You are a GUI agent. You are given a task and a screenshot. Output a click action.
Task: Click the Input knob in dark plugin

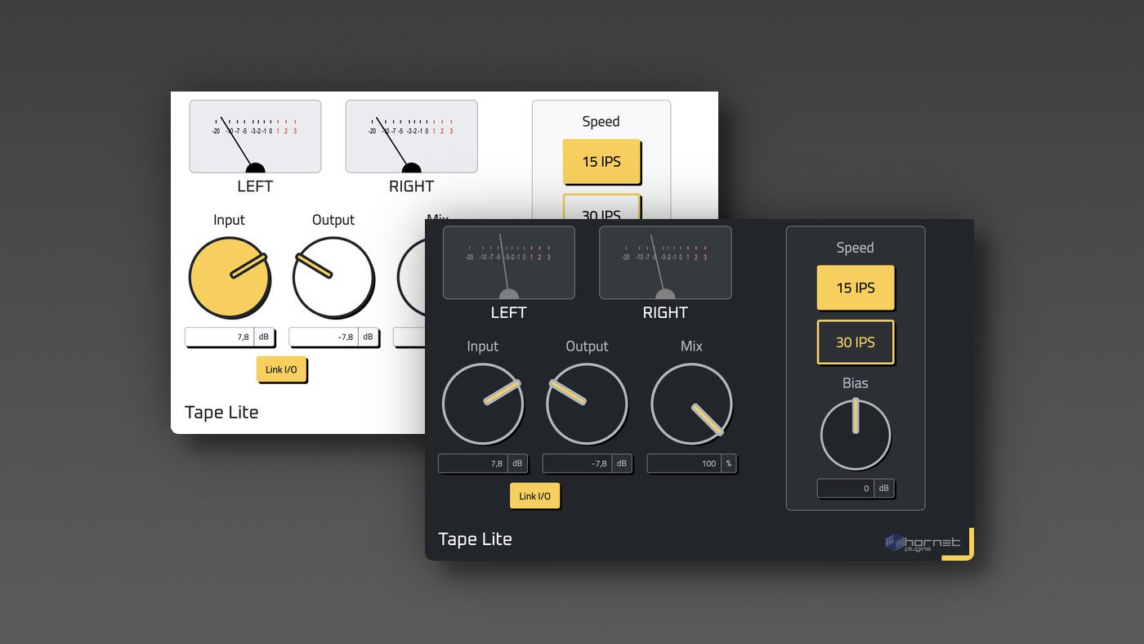[482, 404]
